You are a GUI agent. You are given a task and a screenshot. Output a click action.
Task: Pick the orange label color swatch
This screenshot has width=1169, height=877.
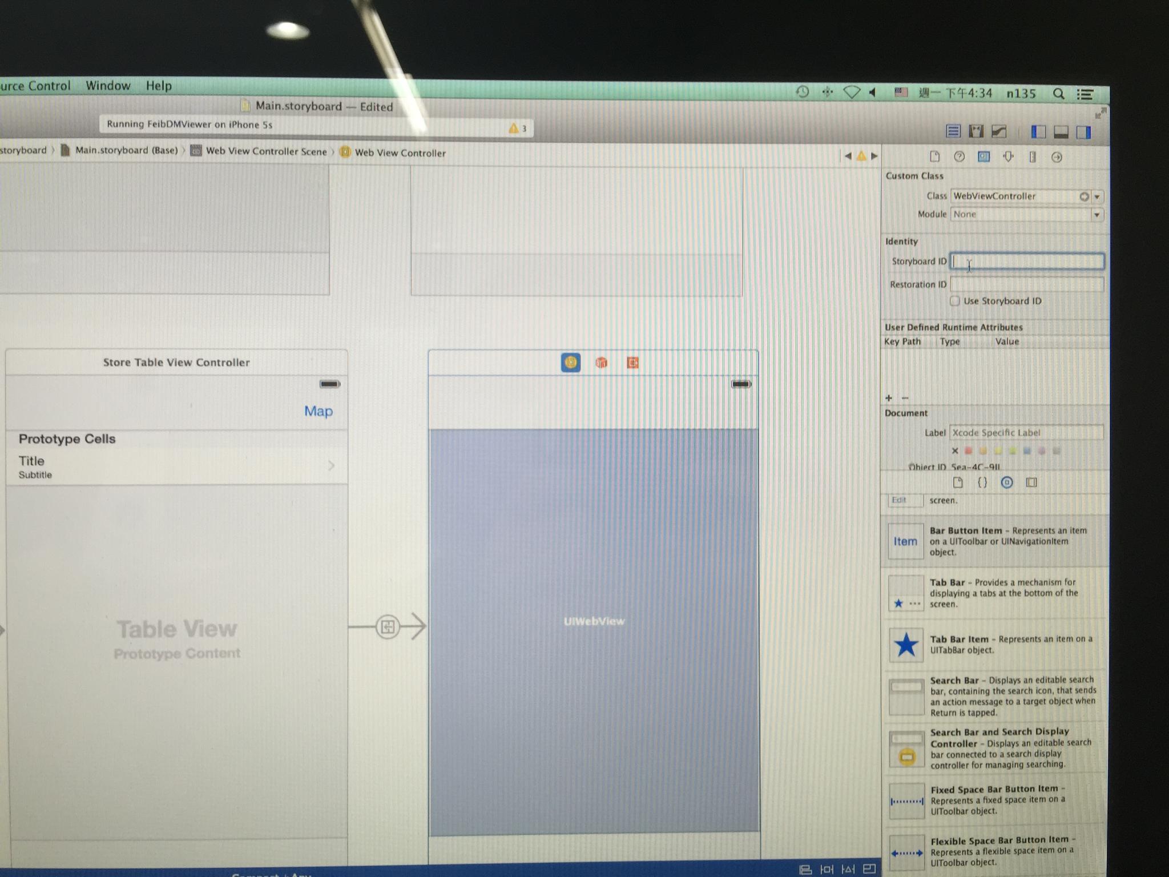(983, 450)
